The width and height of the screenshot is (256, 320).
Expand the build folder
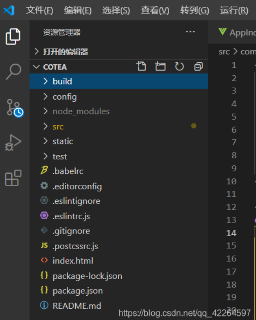click(x=119, y=81)
